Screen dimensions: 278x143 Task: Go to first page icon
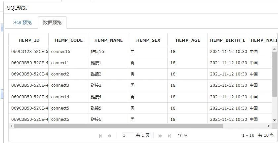pyautogui.click(x=101, y=136)
